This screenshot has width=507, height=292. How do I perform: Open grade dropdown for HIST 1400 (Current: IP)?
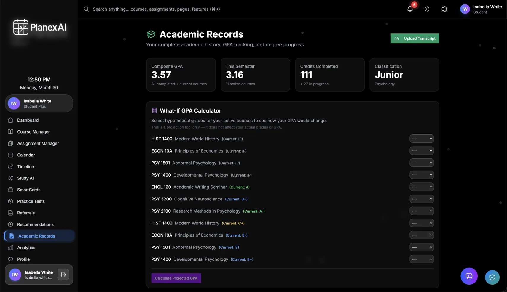point(422,139)
